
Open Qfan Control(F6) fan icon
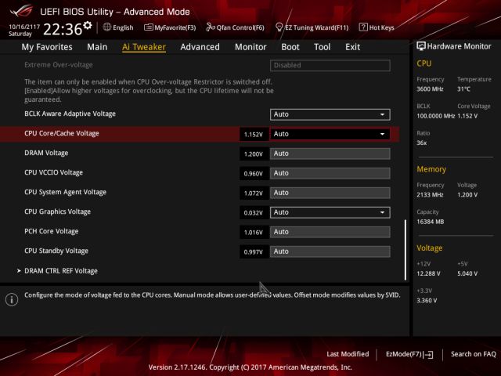coord(211,27)
